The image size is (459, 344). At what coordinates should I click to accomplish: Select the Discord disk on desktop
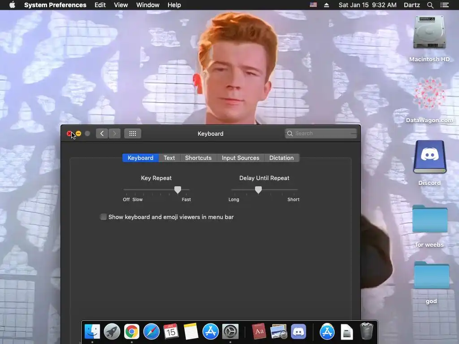coord(429,157)
